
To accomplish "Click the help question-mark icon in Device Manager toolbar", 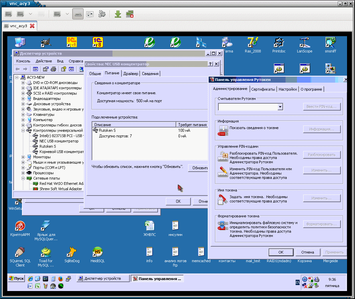I will pos(63,69).
